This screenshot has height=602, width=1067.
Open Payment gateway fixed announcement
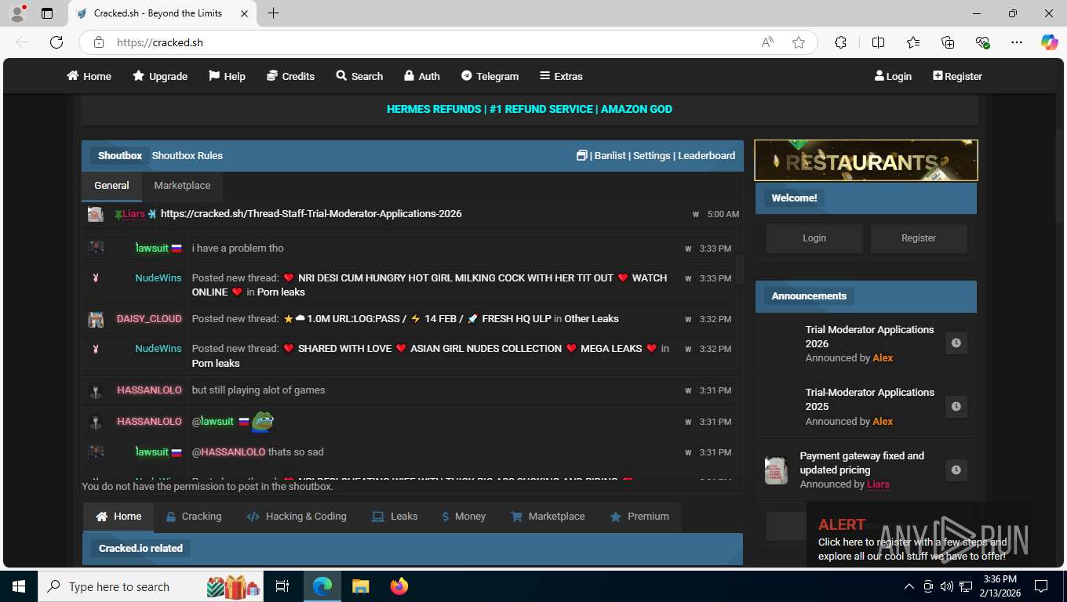(861, 462)
